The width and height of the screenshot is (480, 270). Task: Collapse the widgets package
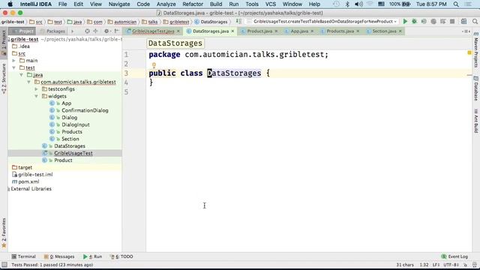coord(36,96)
